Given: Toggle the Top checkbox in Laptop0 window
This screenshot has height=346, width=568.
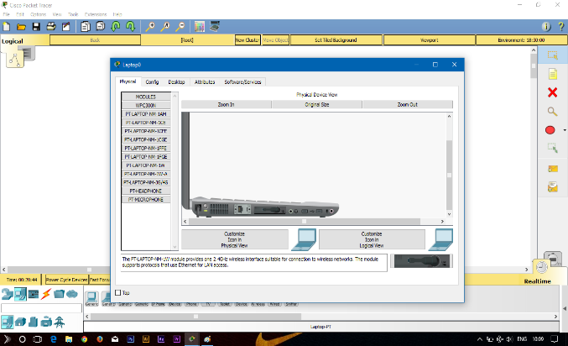Looking at the screenshot, I should point(117,293).
